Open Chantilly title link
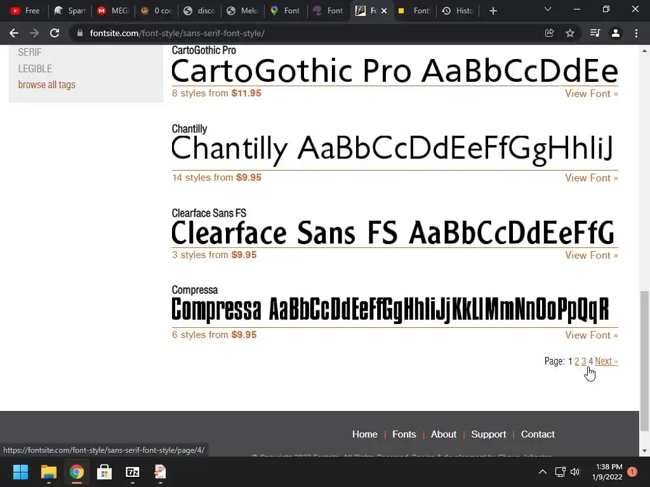The height and width of the screenshot is (487, 650). click(189, 129)
